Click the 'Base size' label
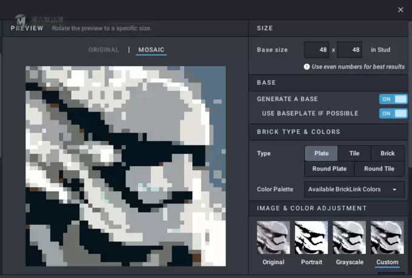 coord(272,50)
